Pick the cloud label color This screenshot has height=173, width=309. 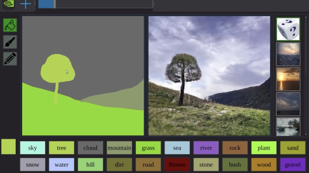(x=90, y=148)
